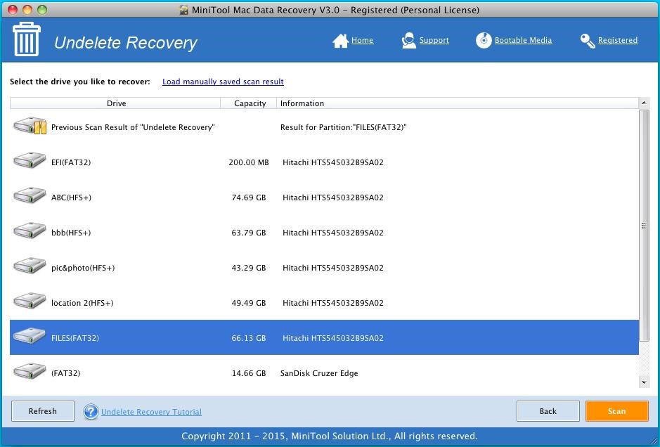Click the scrollbar down arrow
The width and height of the screenshot is (660, 447).
(644, 382)
